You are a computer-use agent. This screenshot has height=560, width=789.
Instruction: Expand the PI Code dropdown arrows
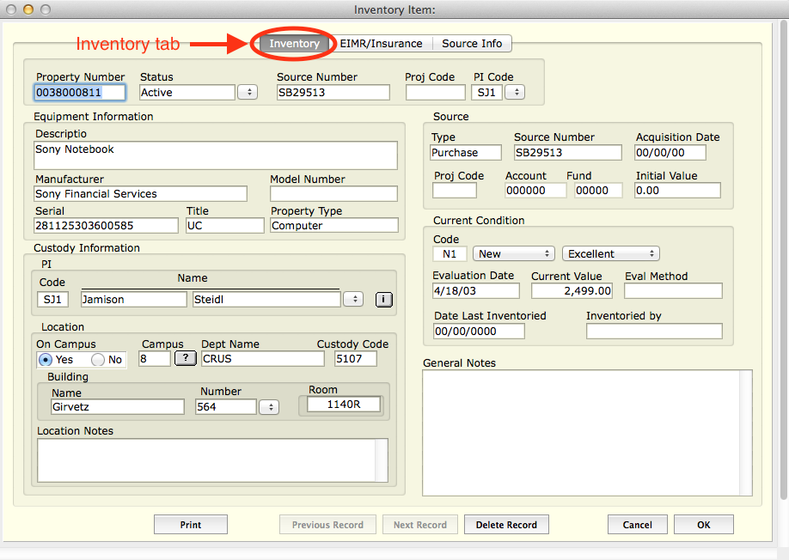[x=515, y=92]
